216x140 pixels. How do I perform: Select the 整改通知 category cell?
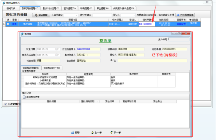[x=28, y=24]
